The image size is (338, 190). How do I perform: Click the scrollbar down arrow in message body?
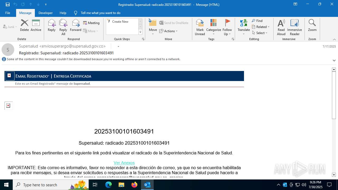(x=334, y=175)
